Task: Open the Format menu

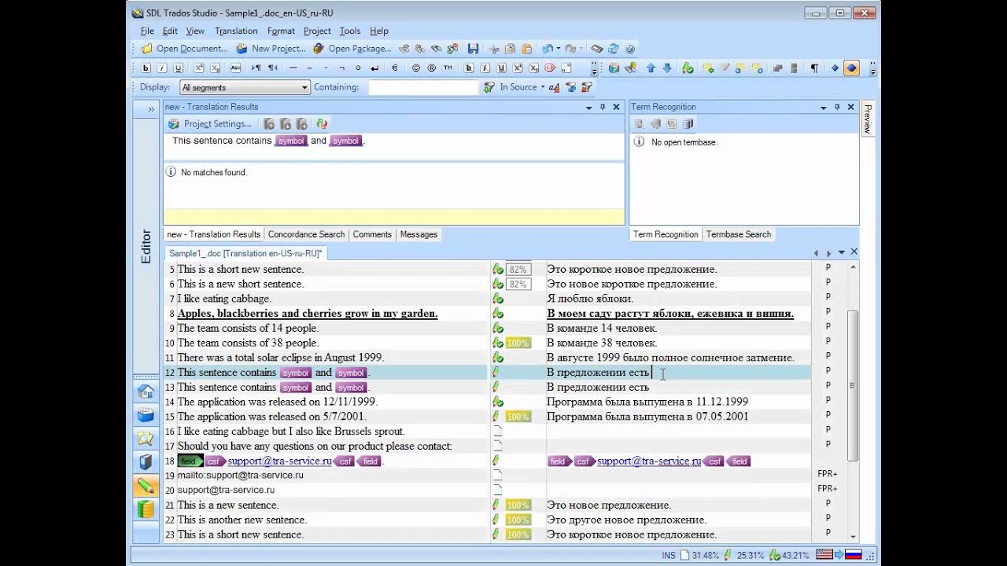Action: coord(281,31)
